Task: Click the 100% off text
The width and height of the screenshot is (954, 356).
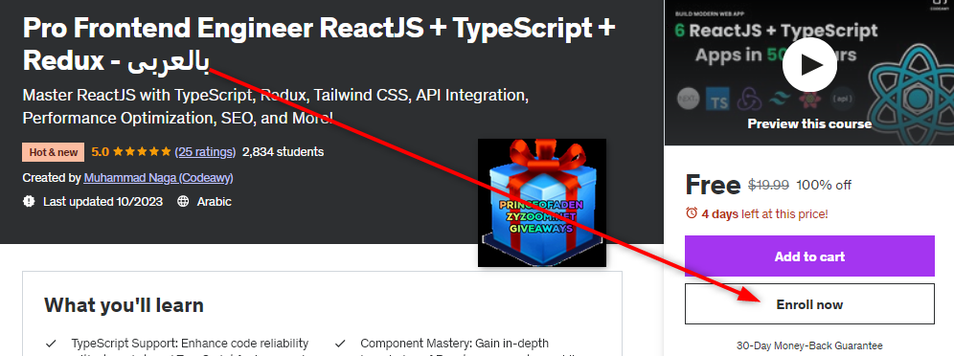Action: pos(824,185)
